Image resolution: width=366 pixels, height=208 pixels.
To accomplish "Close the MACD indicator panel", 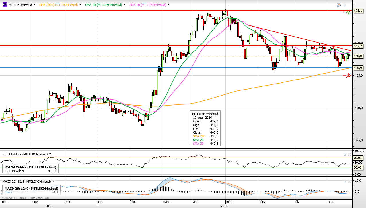I will pyautogui.click(x=349, y=181).
